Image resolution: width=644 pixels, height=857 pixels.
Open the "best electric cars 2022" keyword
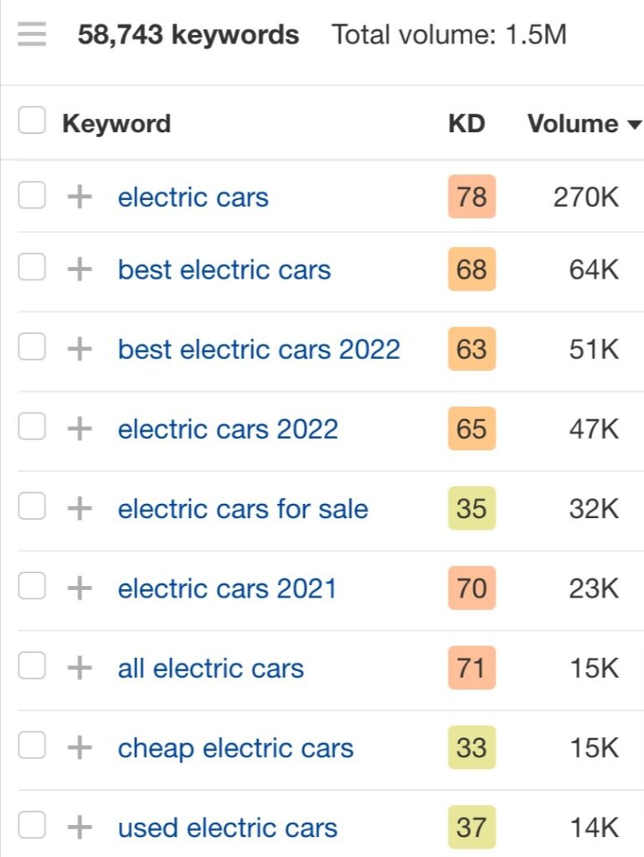click(259, 349)
